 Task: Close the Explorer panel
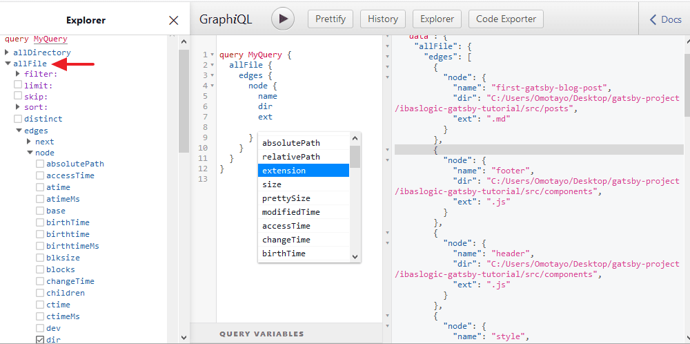click(x=173, y=20)
